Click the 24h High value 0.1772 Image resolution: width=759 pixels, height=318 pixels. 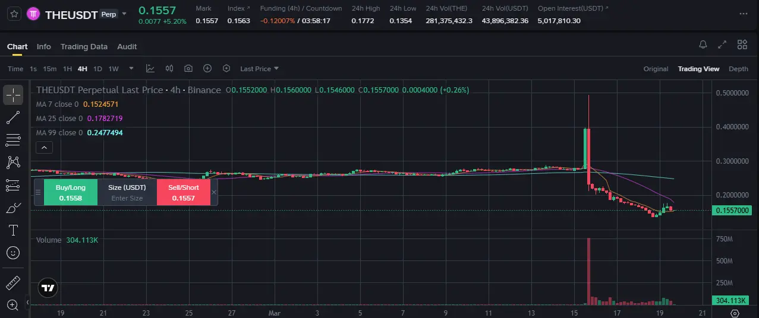362,21
